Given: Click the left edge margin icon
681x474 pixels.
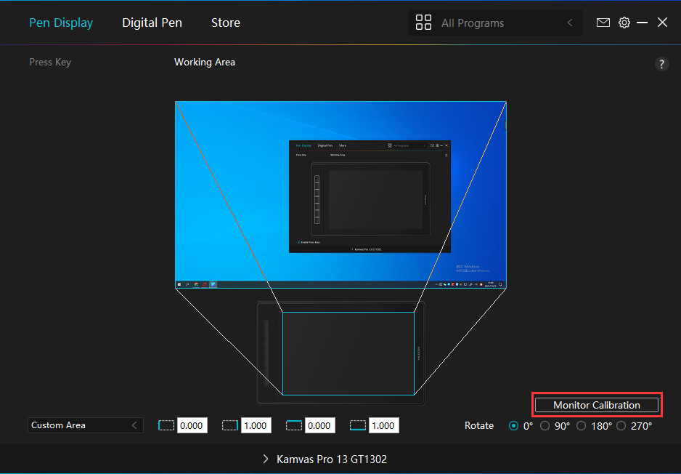Looking at the screenshot, I should (166, 425).
